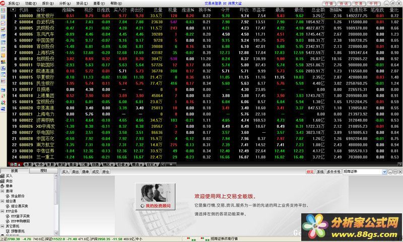Viewport: 403px width, 242px height.
Task: Click the 深证 index in status bar
Action: pyautogui.click(x=68, y=239)
